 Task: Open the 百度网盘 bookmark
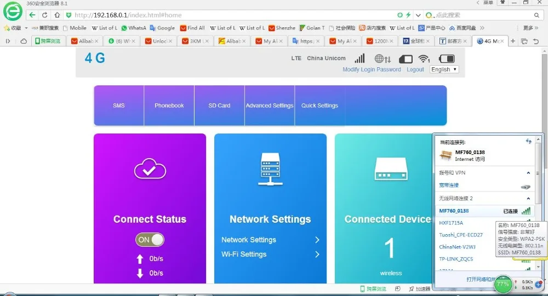[463, 28]
